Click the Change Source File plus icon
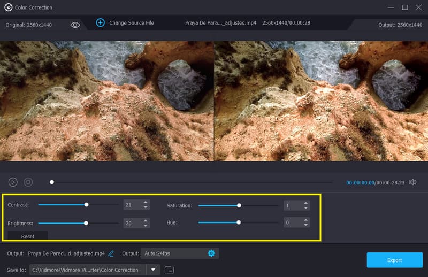Image resolution: width=428 pixels, height=277 pixels. (100, 22)
